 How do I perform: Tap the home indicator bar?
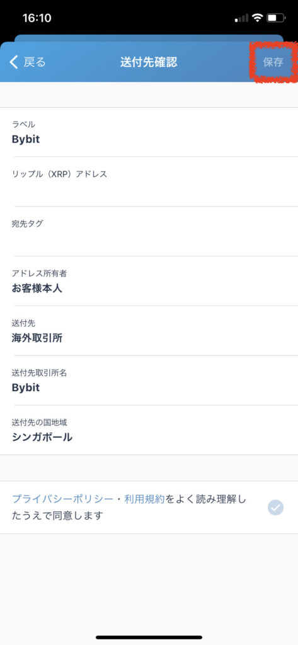coord(149,637)
